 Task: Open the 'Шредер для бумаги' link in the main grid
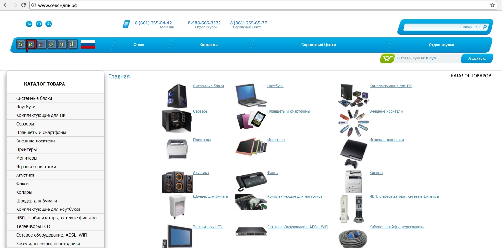point(211,196)
